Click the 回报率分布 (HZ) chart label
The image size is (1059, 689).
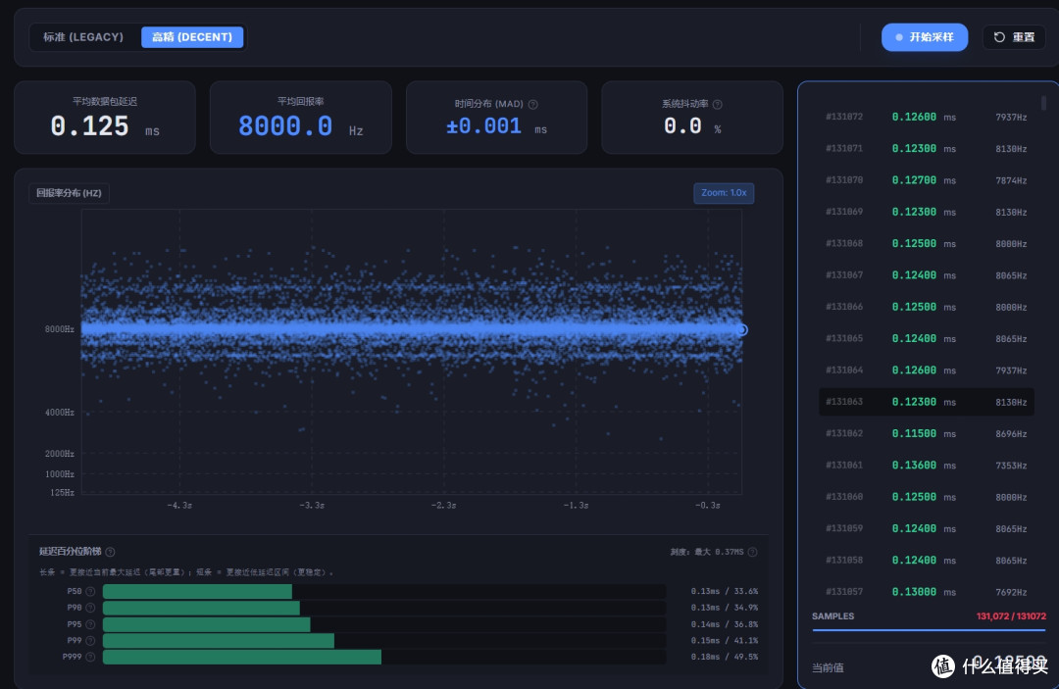pyautogui.click(x=69, y=193)
